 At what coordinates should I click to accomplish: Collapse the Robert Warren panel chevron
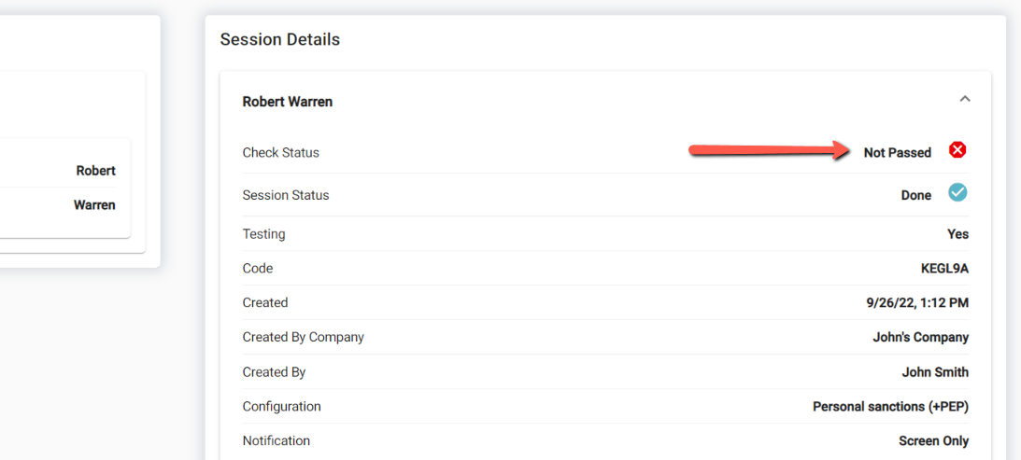[x=965, y=99]
